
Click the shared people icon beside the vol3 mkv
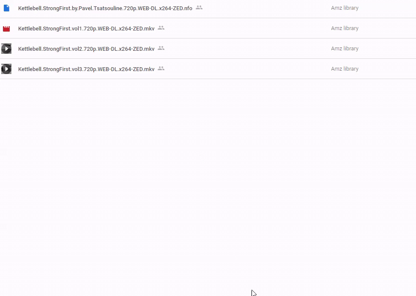click(161, 69)
